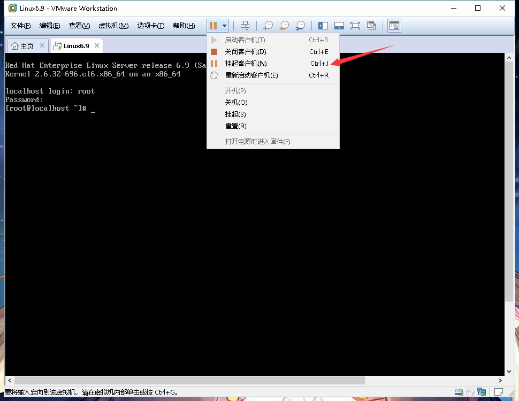
Task: Click the vertical scrollbar down arrow
Action: pos(509,372)
